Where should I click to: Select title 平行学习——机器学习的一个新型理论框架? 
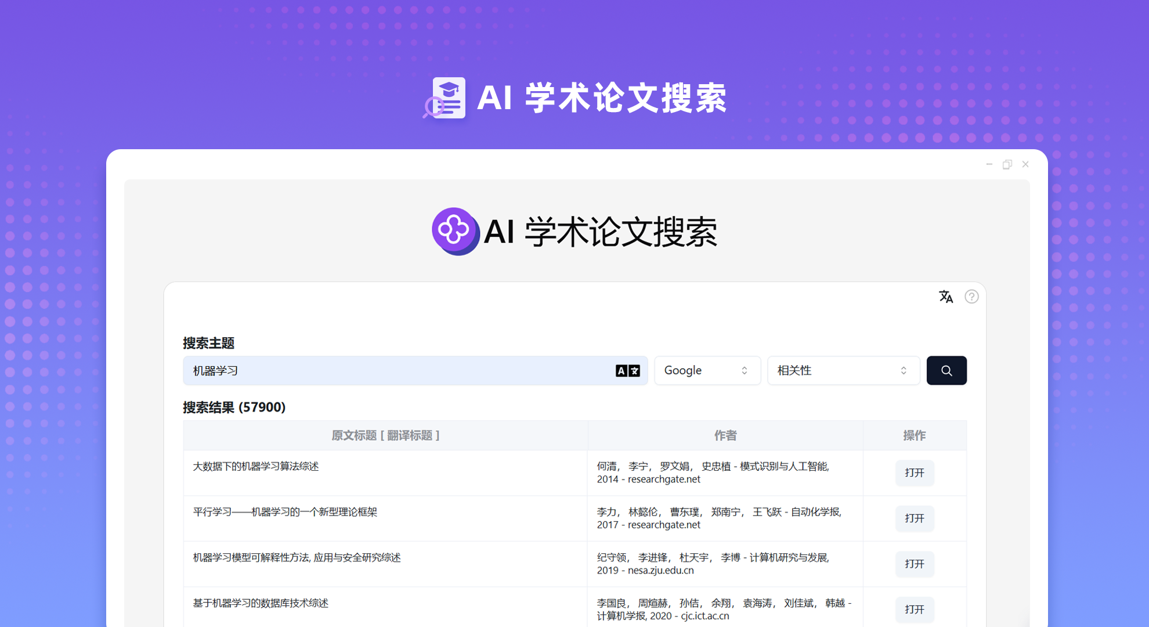tap(285, 512)
